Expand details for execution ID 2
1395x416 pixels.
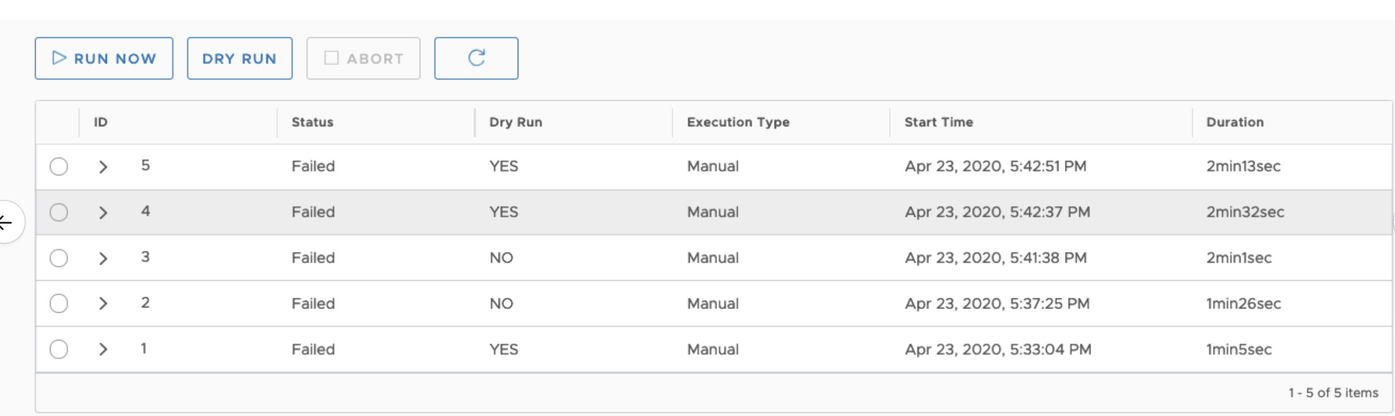pos(103,303)
